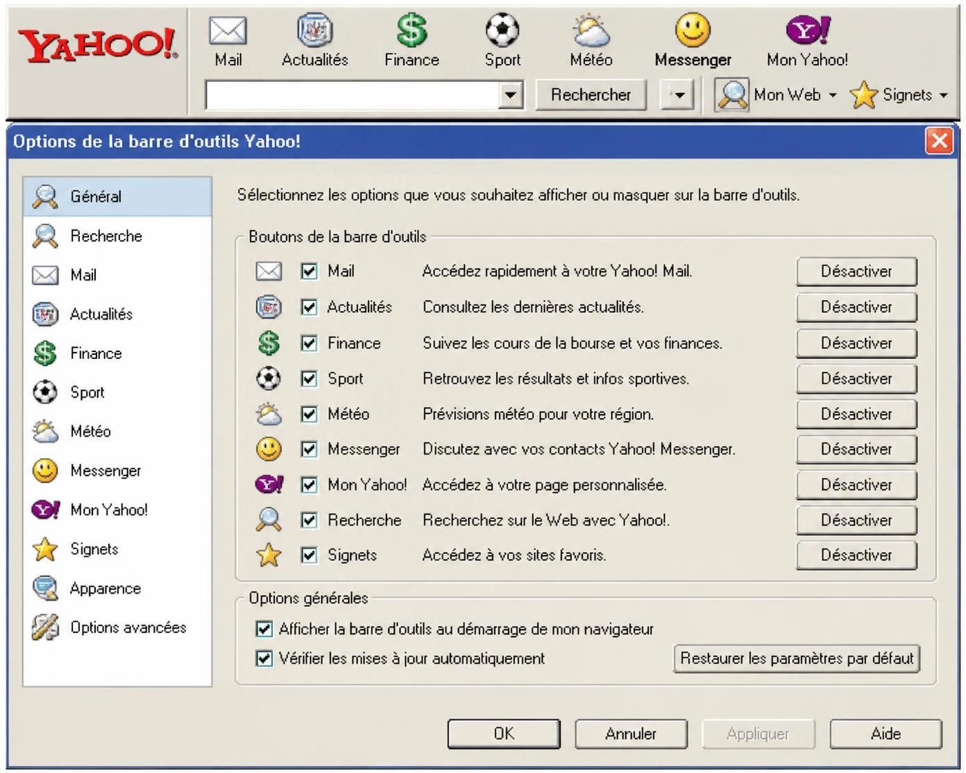Click the Yahoo! logo in the toolbar
Viewport: 966px width, 773px height.
(x=97, y=47)
